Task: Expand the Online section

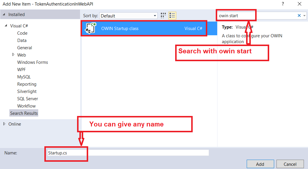Action: [x=4, y=124]
